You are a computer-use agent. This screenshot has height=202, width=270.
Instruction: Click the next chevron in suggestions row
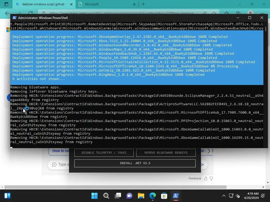[x=209, y=151]
